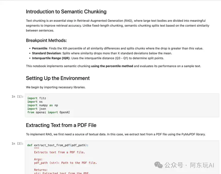The height and width of the screenshot is (174, 221).
Task: Click the We begin by importing necessary libraries text
Action: [56, 87]
